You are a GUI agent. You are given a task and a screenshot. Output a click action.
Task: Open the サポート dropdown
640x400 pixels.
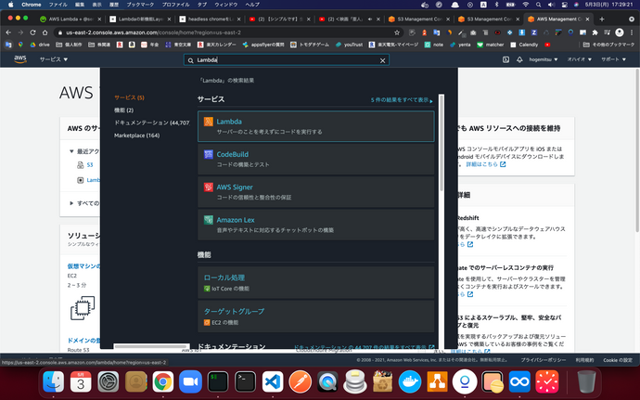[x=613, y=59]
